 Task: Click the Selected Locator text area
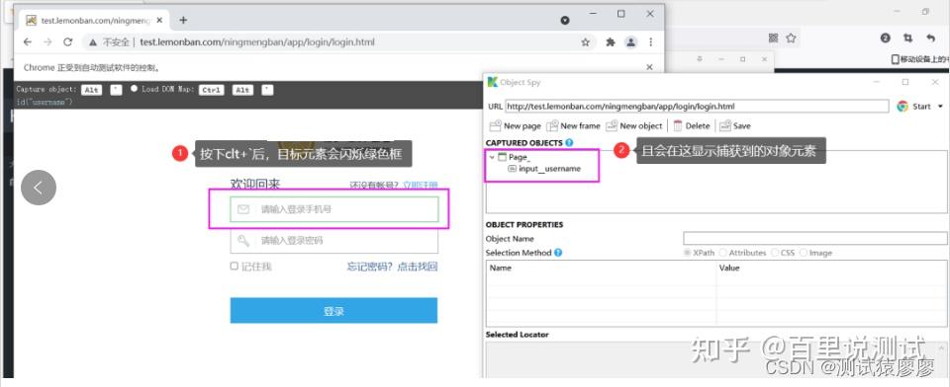pos(716,359)
